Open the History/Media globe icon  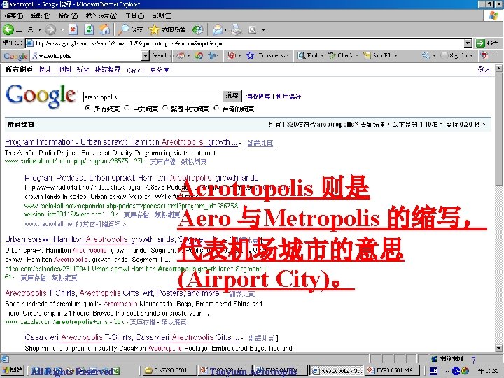click(197, 29)
